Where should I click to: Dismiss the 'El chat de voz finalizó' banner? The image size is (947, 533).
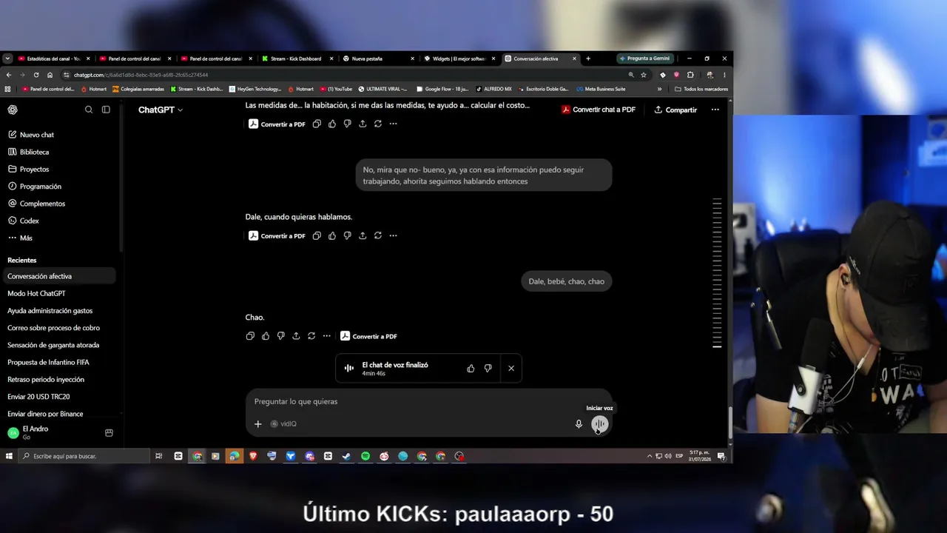(x=510, y=369)
